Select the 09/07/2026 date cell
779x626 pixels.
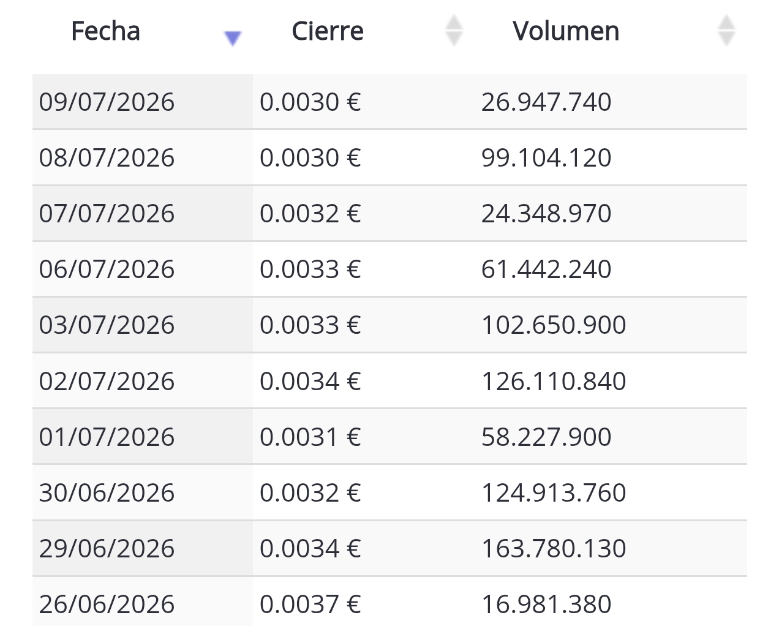(x=143, y=102)
